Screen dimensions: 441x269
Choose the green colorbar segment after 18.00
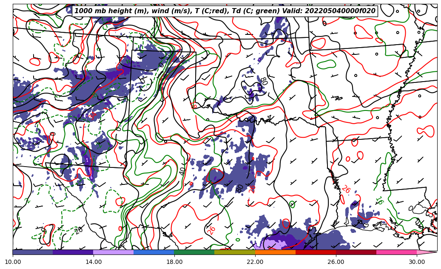(x=194, y=252)
